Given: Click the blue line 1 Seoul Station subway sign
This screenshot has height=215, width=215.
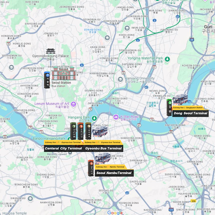Looking at the screenshot, I should point(47,80).
